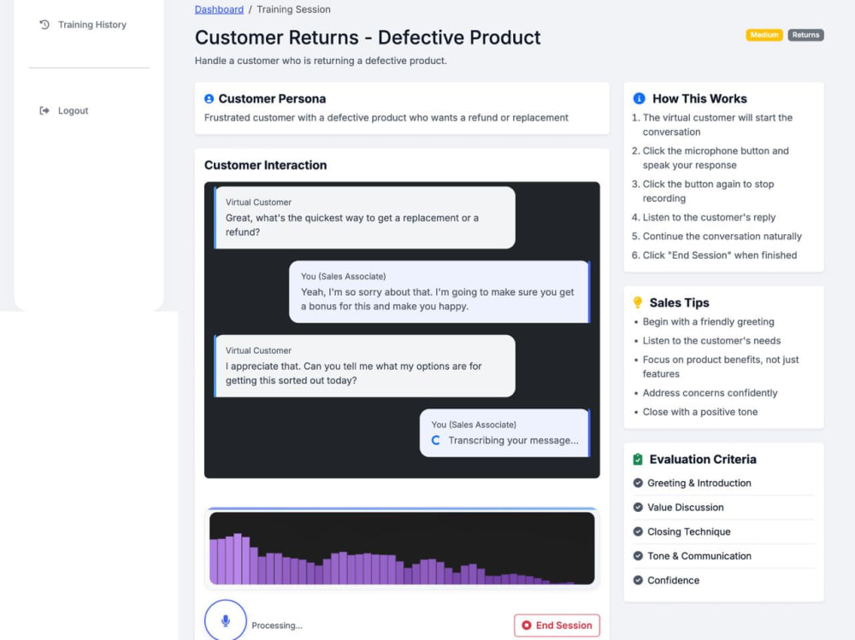Click the check icon beside Confidence
Image resolution: width=855 pixels, height=640 pixels.
point(638,580)
